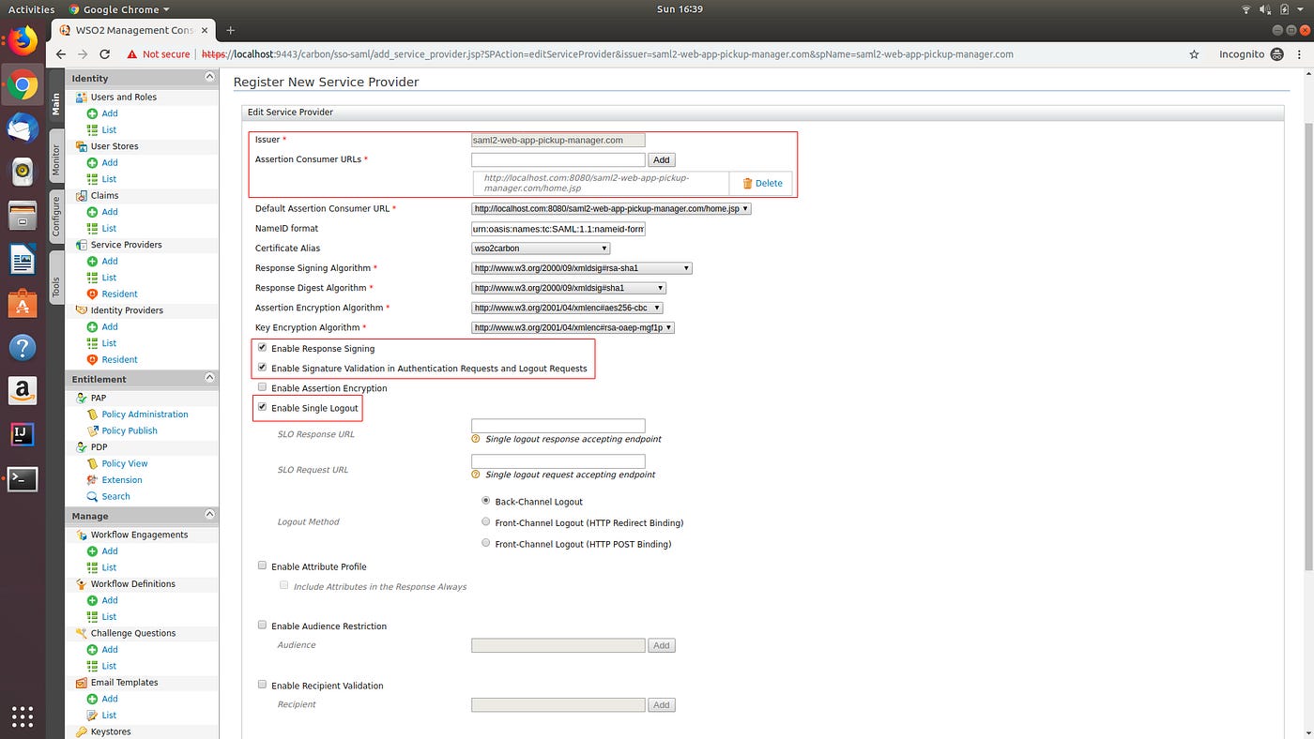The width and height of the screenshot is (1314, 739).
Task: Click List icon under User Stores
Action: click(92, 179)
